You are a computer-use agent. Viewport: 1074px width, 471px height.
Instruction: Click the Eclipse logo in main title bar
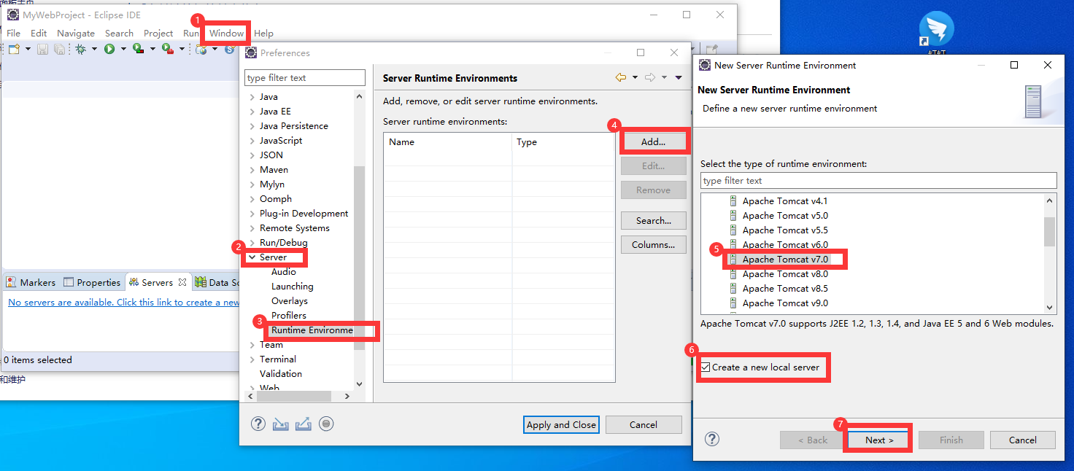tap(13, 15)
